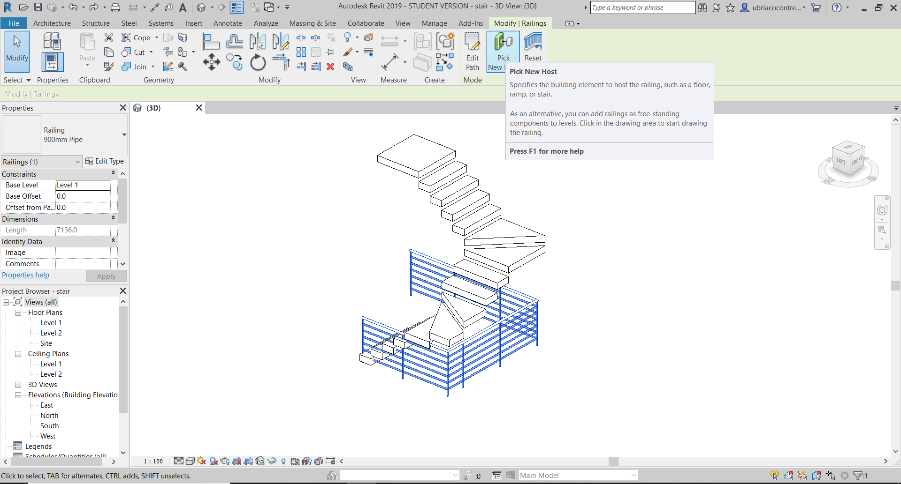Click the keyword search input field

[x=642, y=7]
